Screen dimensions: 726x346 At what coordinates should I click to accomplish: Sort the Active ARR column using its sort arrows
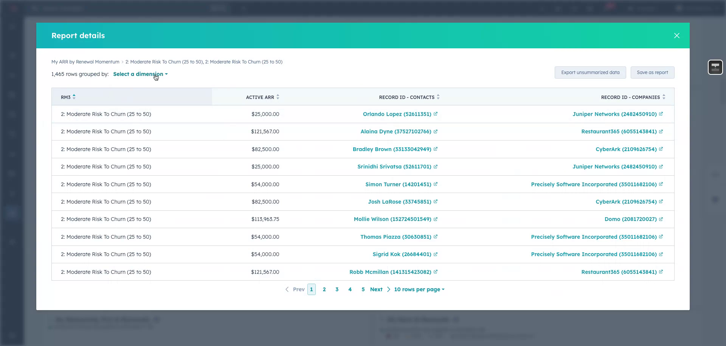click(x=278, y=97)
